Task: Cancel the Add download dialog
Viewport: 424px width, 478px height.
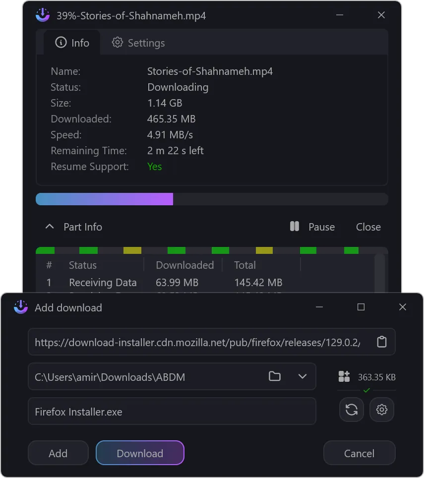Action: coord(359,453)
